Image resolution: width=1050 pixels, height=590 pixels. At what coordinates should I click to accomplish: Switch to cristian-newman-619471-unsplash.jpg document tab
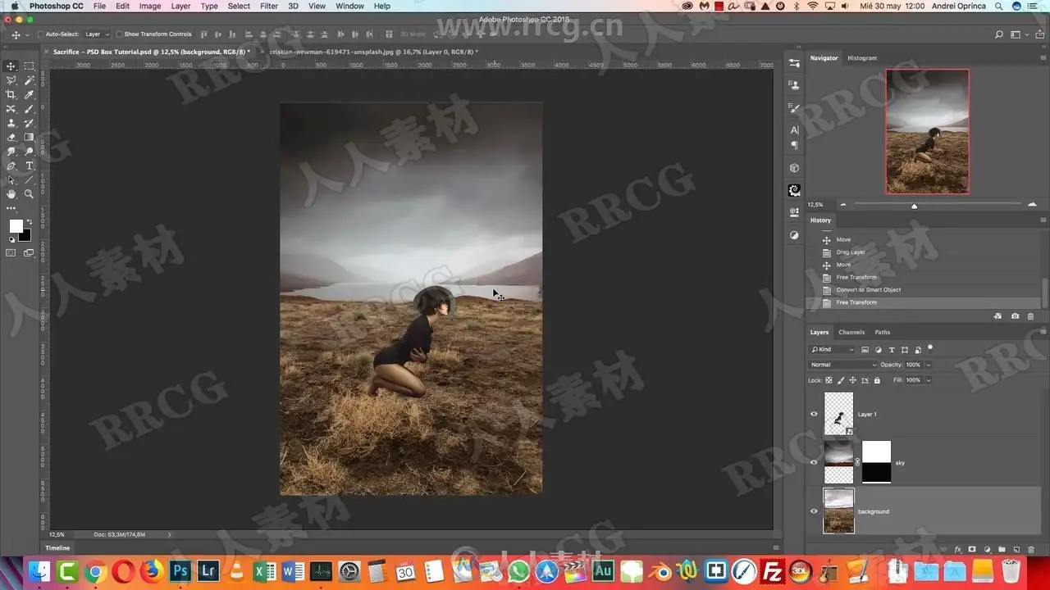373,52
